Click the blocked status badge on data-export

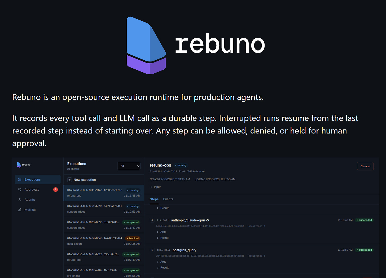(x=133, y=239)
